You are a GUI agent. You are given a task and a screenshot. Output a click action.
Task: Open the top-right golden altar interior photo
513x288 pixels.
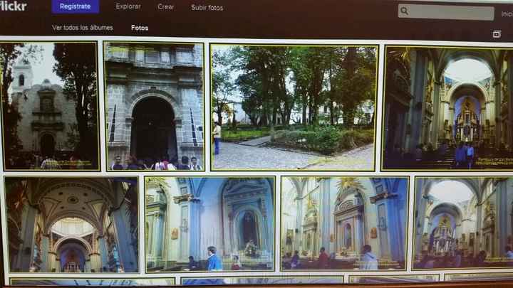pyautogui.click(x=447, y=108)
